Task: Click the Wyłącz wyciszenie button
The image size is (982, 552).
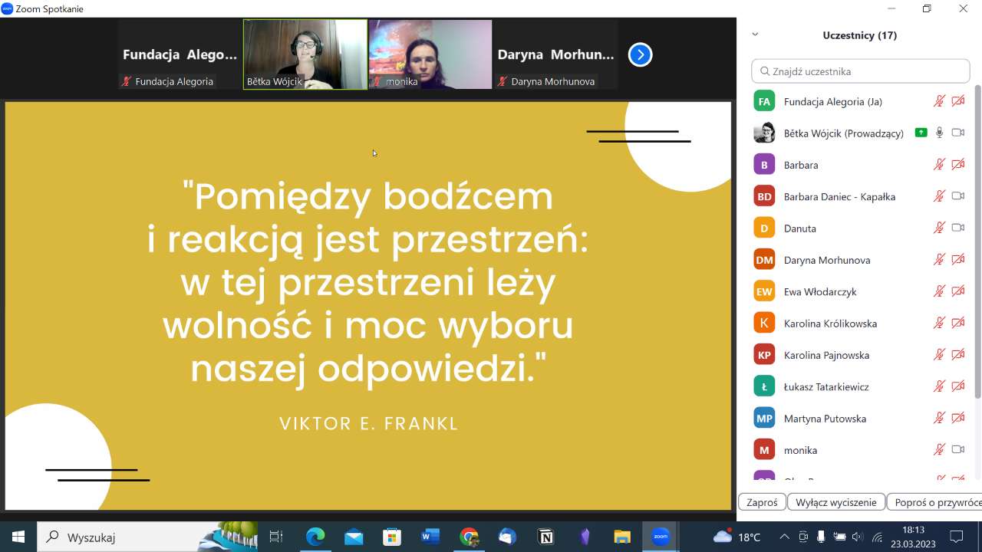Action: [x=835, y=502]
